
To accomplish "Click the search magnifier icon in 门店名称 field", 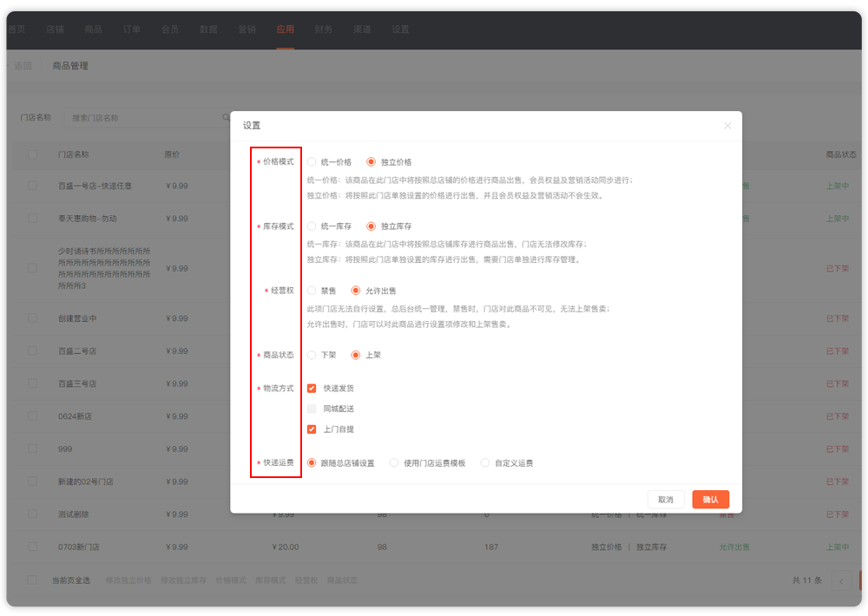I will click(227, 117).
